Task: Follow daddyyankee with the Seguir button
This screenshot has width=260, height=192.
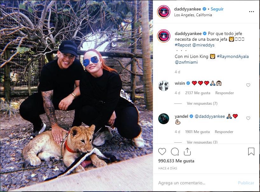Action: pyautogui.click(x=217, y=9)
